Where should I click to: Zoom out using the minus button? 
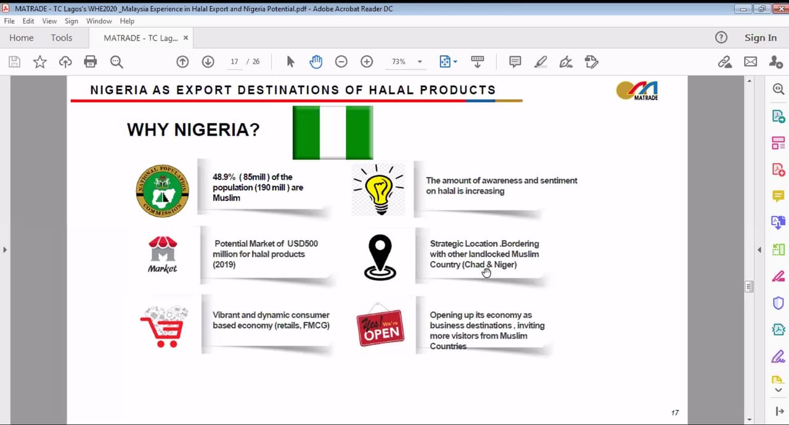coord(341,62)
